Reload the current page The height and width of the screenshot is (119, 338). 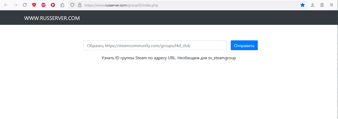pyautogui.click(x=25, y=5)
